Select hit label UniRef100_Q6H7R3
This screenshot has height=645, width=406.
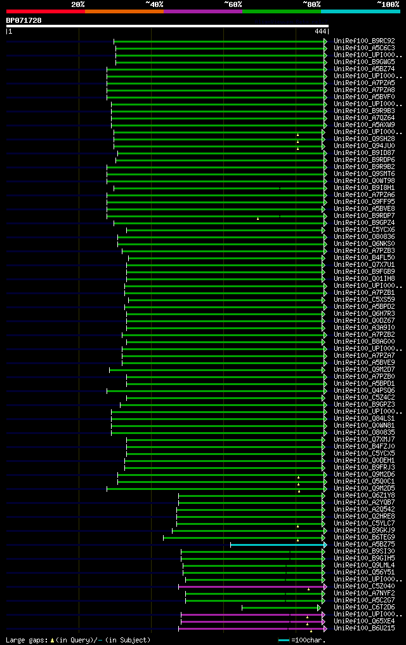pyautogui.click(x=364, y=314)
